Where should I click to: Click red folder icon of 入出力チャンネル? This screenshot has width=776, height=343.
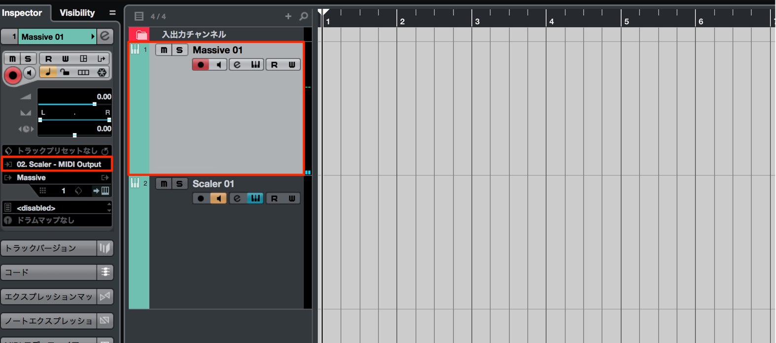[141, 34]
